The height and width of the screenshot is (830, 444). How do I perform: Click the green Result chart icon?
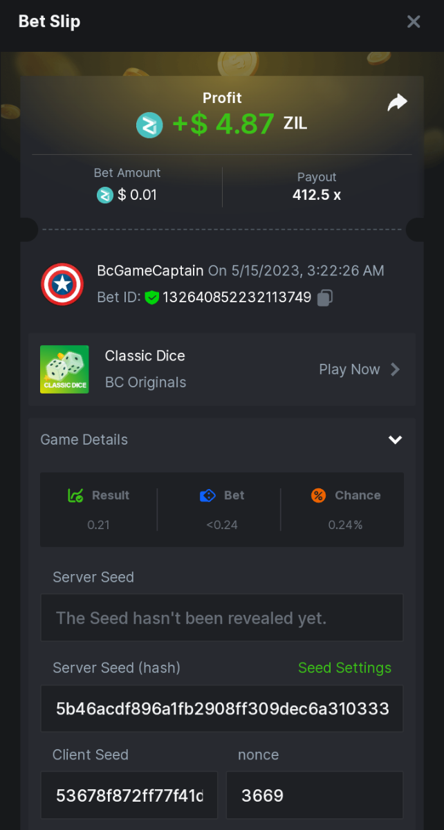point(75,495)
